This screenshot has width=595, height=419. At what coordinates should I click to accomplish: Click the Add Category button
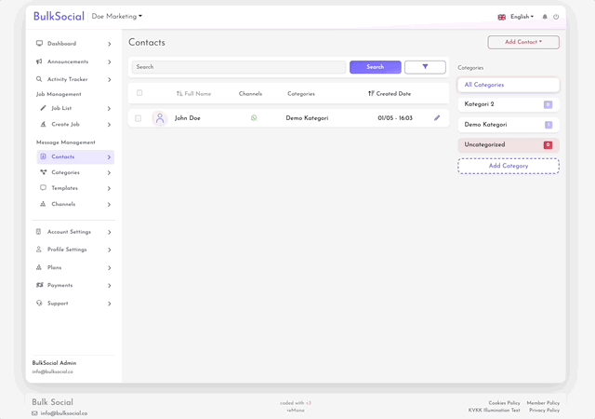tap(508, 166)
